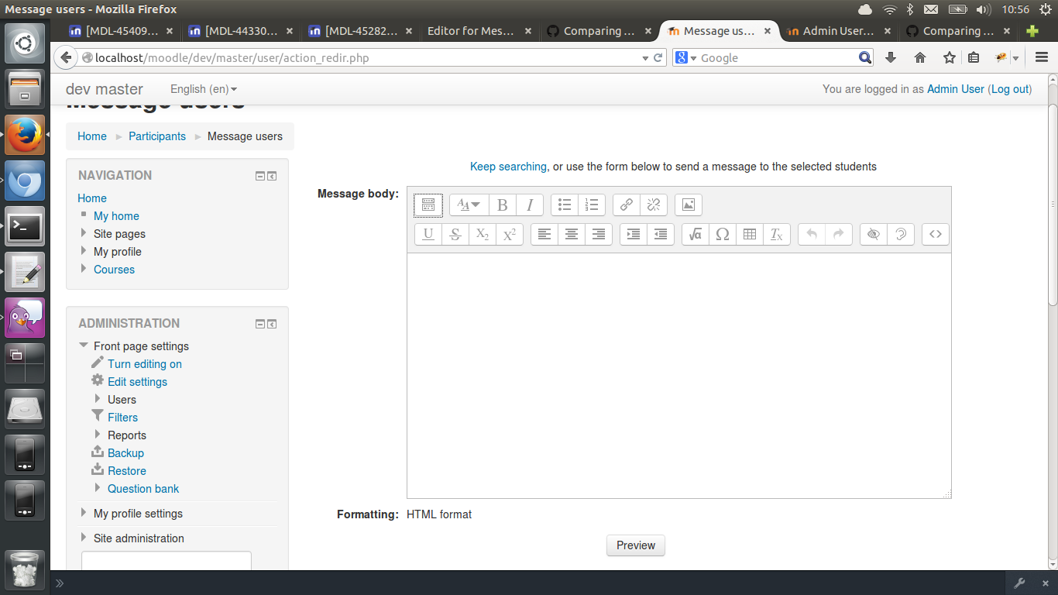Switch to the Admin User tab

point(838,31)
